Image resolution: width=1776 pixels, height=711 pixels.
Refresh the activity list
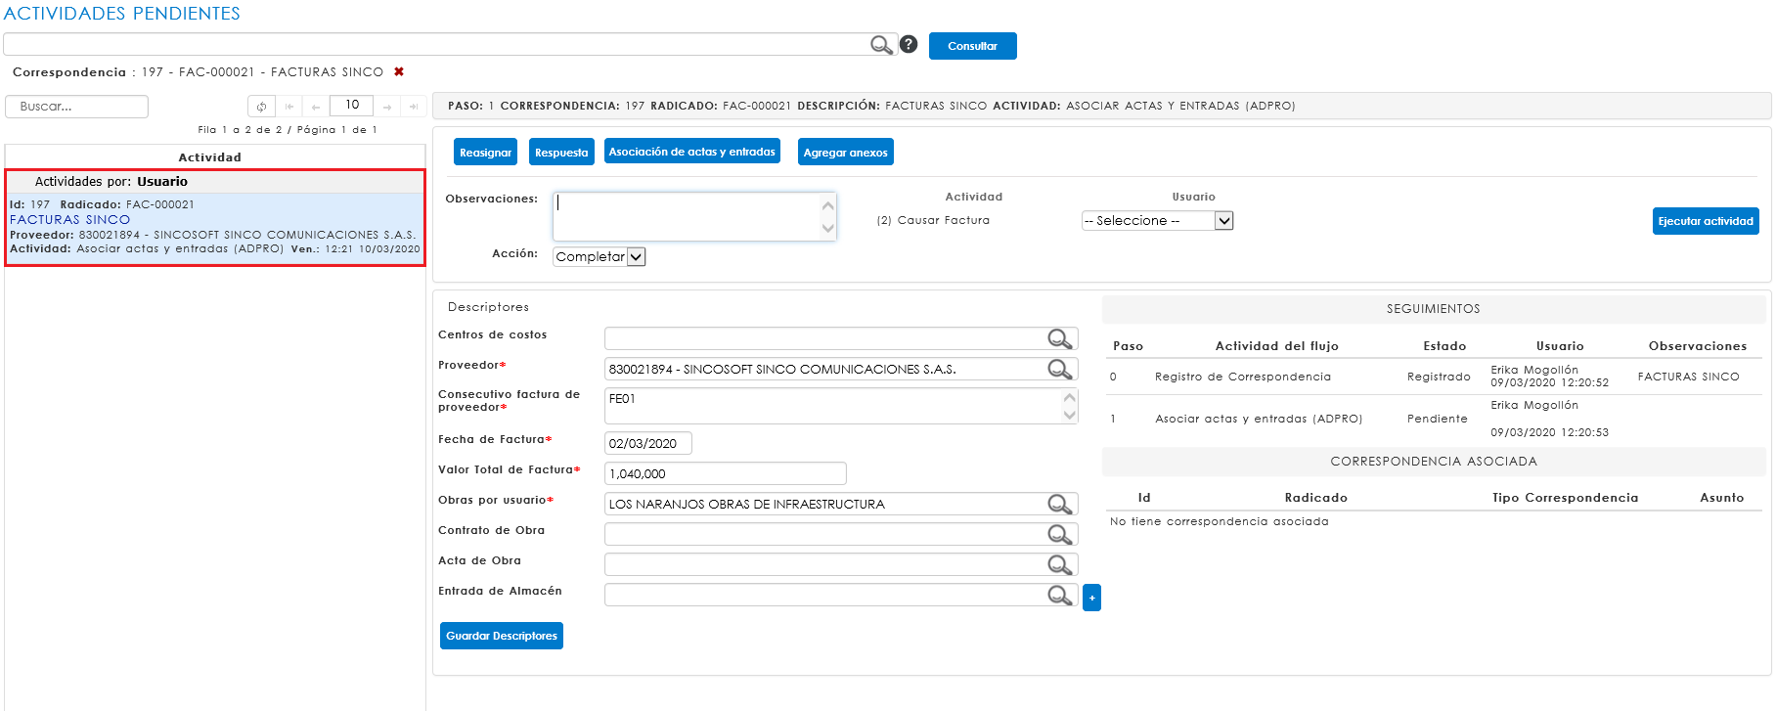pos(261,107)
